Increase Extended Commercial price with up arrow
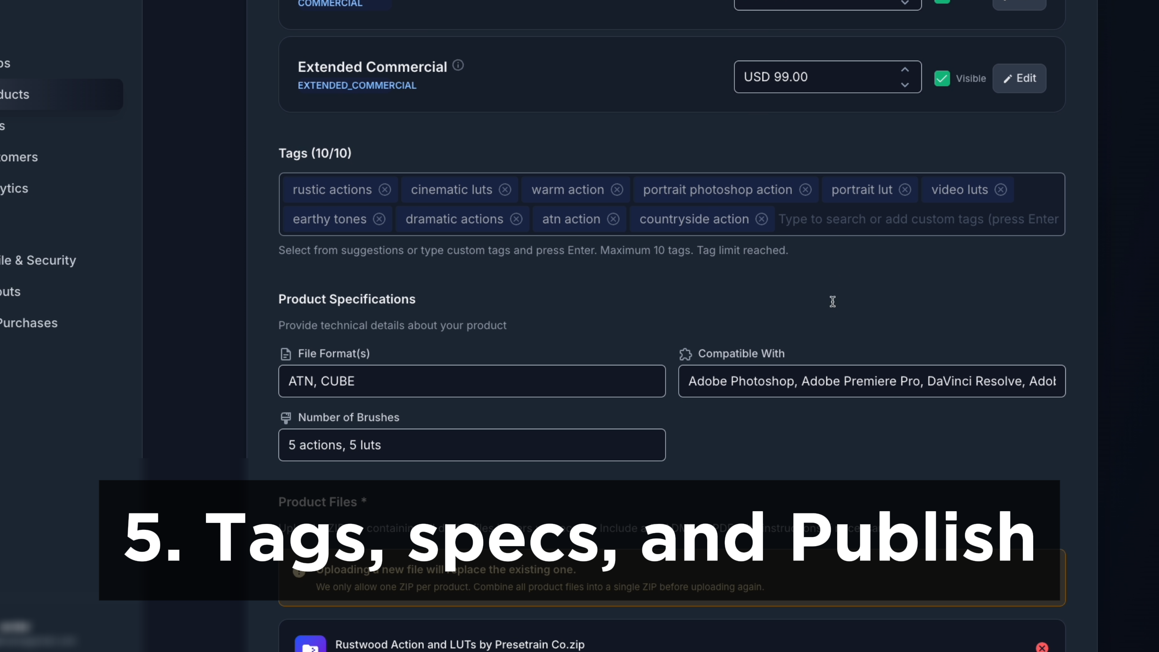The width and height of the screenshot is (1159, 652). click(905, 70)
